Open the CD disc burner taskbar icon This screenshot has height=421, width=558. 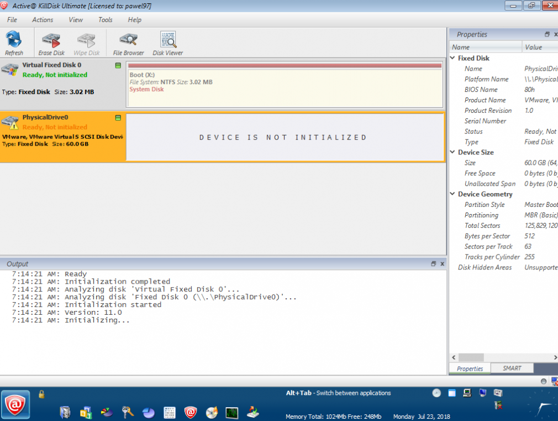pos(212,413)
